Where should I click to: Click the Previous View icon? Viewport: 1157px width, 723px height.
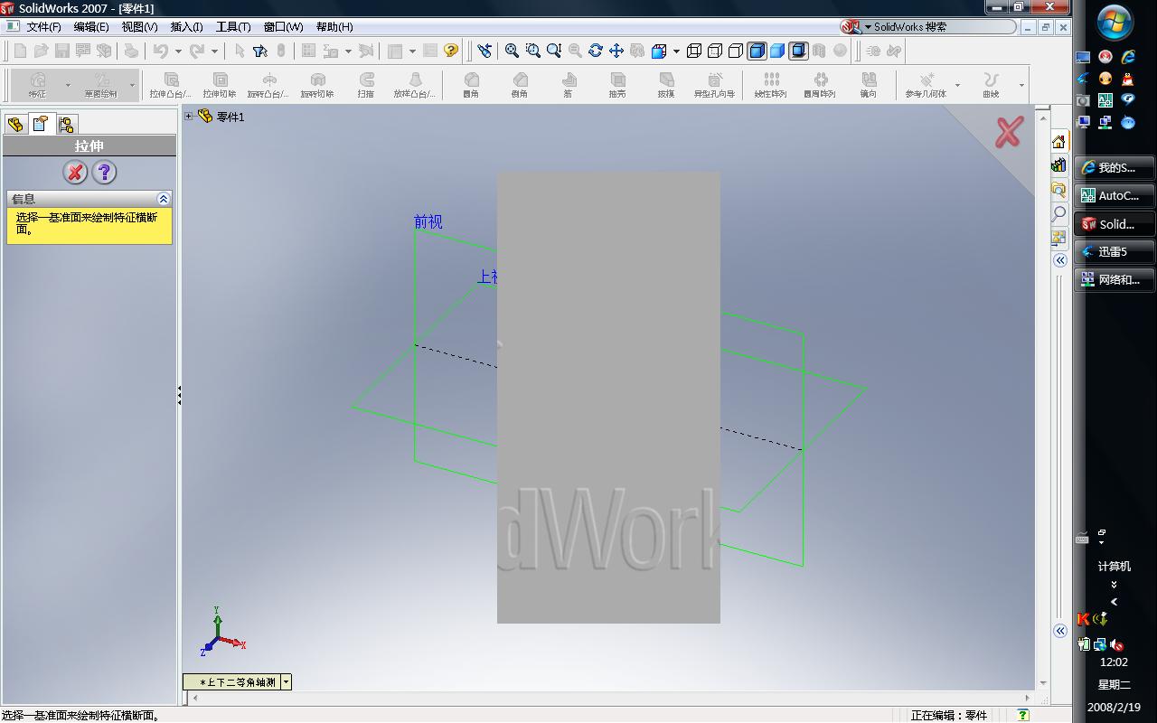pos(484,51)
